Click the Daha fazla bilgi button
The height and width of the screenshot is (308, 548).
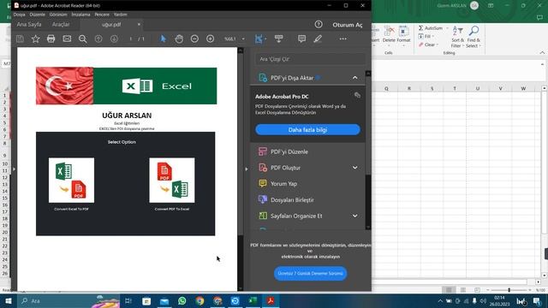click(307, 129)
